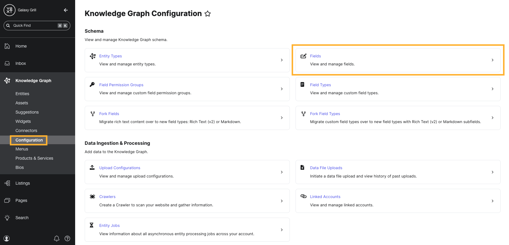
Task: Click the Fields edit icon
Action: 304,56
